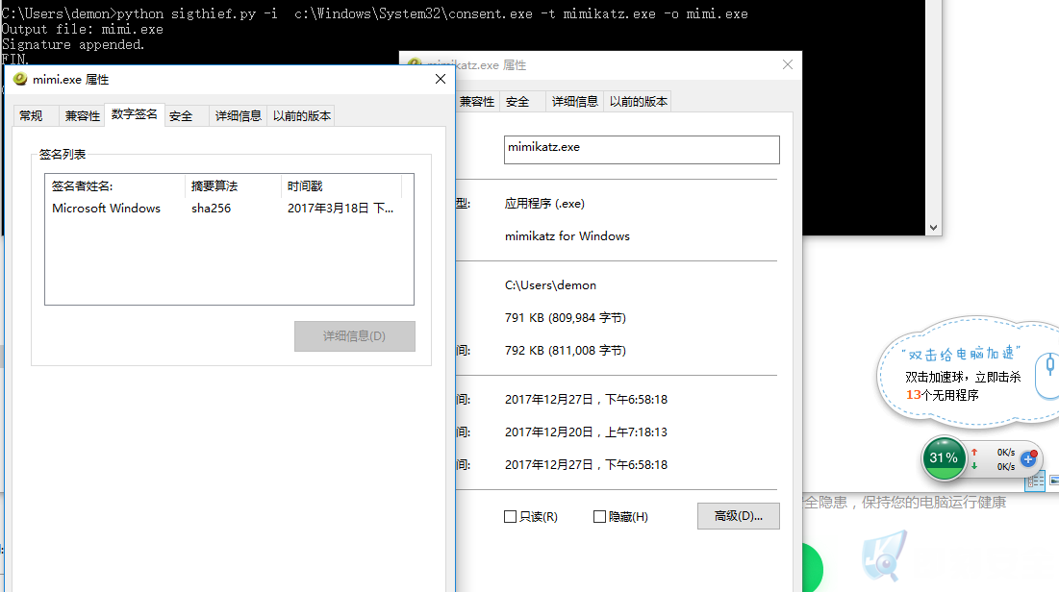Switch to the 兼容性 tab in mimi.exe properties

coord(83,116)
